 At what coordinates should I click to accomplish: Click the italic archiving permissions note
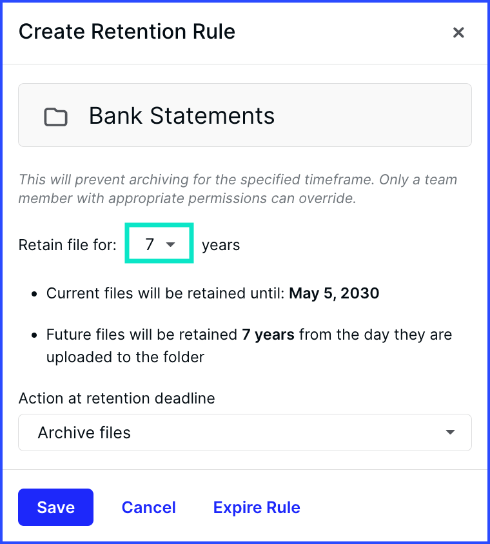point(238,189)
